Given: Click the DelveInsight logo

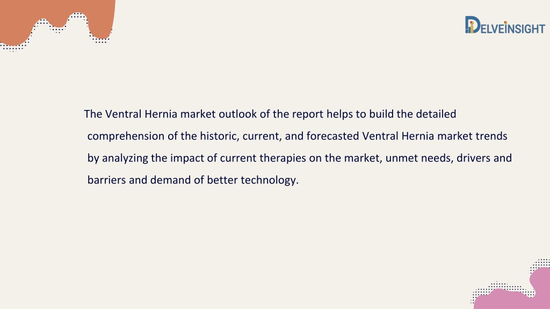Looking at the screenshot, I should click(x=505, y=25).
